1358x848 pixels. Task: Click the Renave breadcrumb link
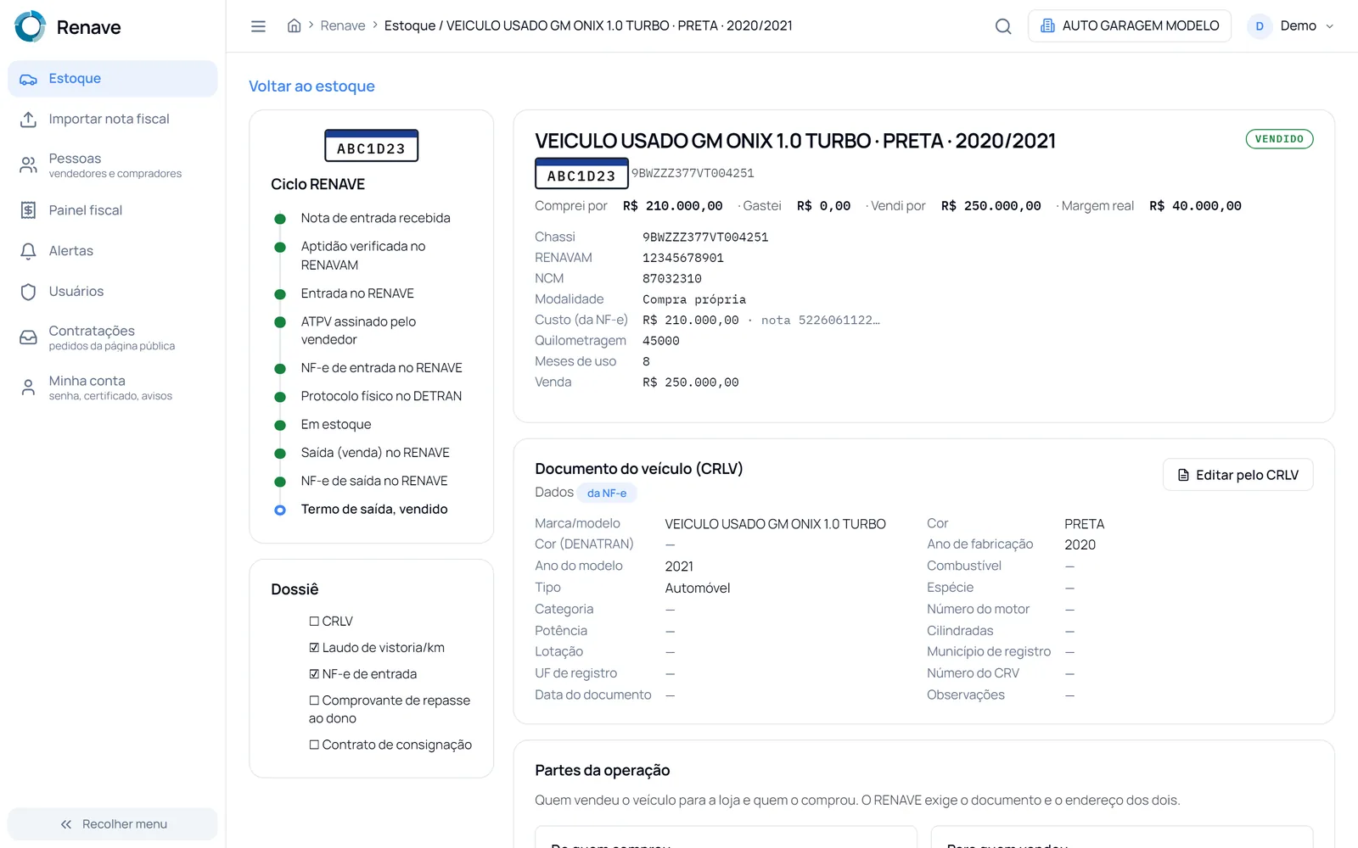coord(343,25)
